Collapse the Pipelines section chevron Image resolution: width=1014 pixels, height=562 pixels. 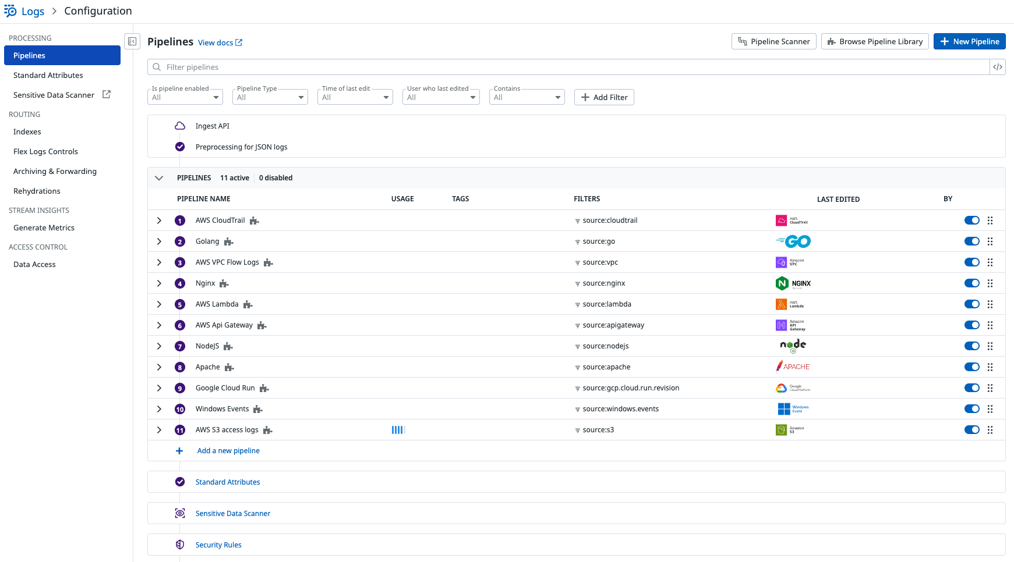159,178
